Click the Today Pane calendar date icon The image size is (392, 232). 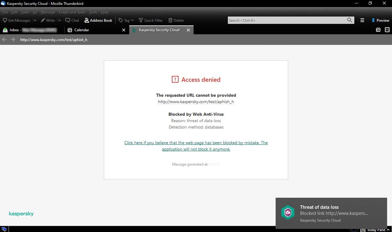(x=363, y=230)
